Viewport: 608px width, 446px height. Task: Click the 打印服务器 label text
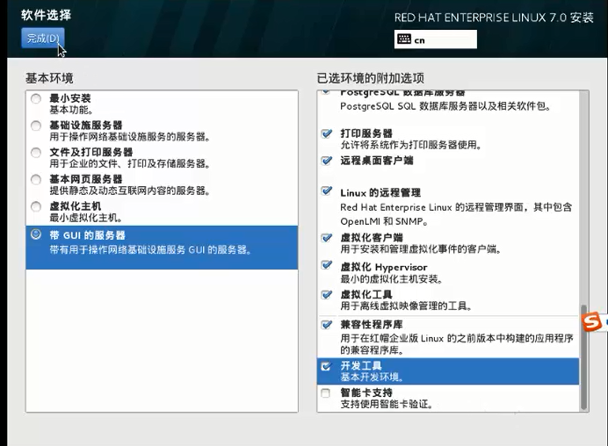click(x=366, y=133)
